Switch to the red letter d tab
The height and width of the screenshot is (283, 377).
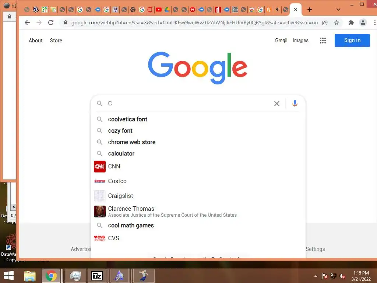tap(218, 10)
